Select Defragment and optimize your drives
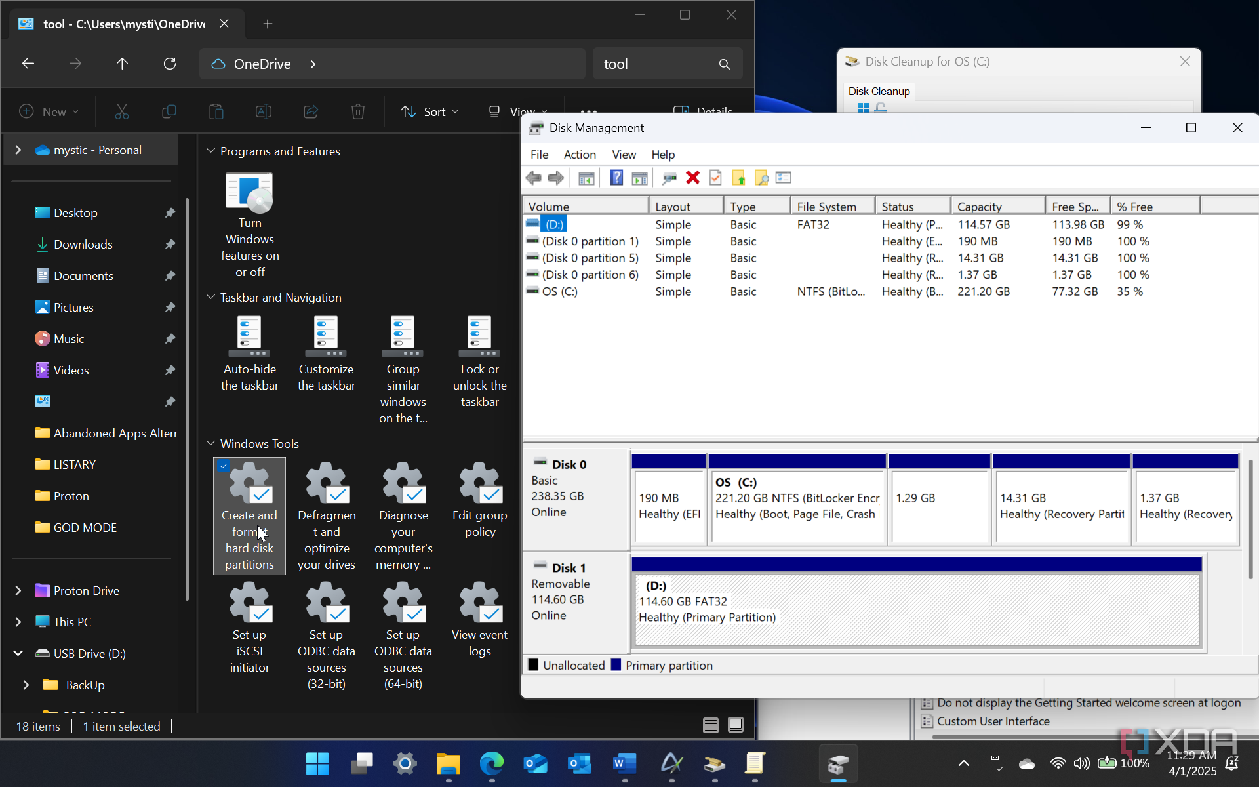 (327, 516)
